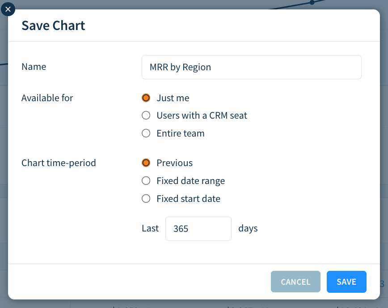This screenshot has width=388, height=308.
Task: Close the Save Chart dialog with the X
Action: (x=8, y=9)
